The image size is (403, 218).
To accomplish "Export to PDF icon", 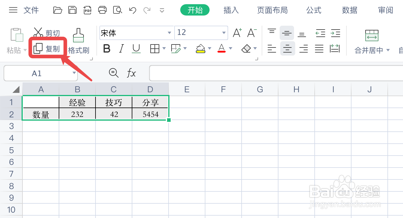I will tap(87, 10).
